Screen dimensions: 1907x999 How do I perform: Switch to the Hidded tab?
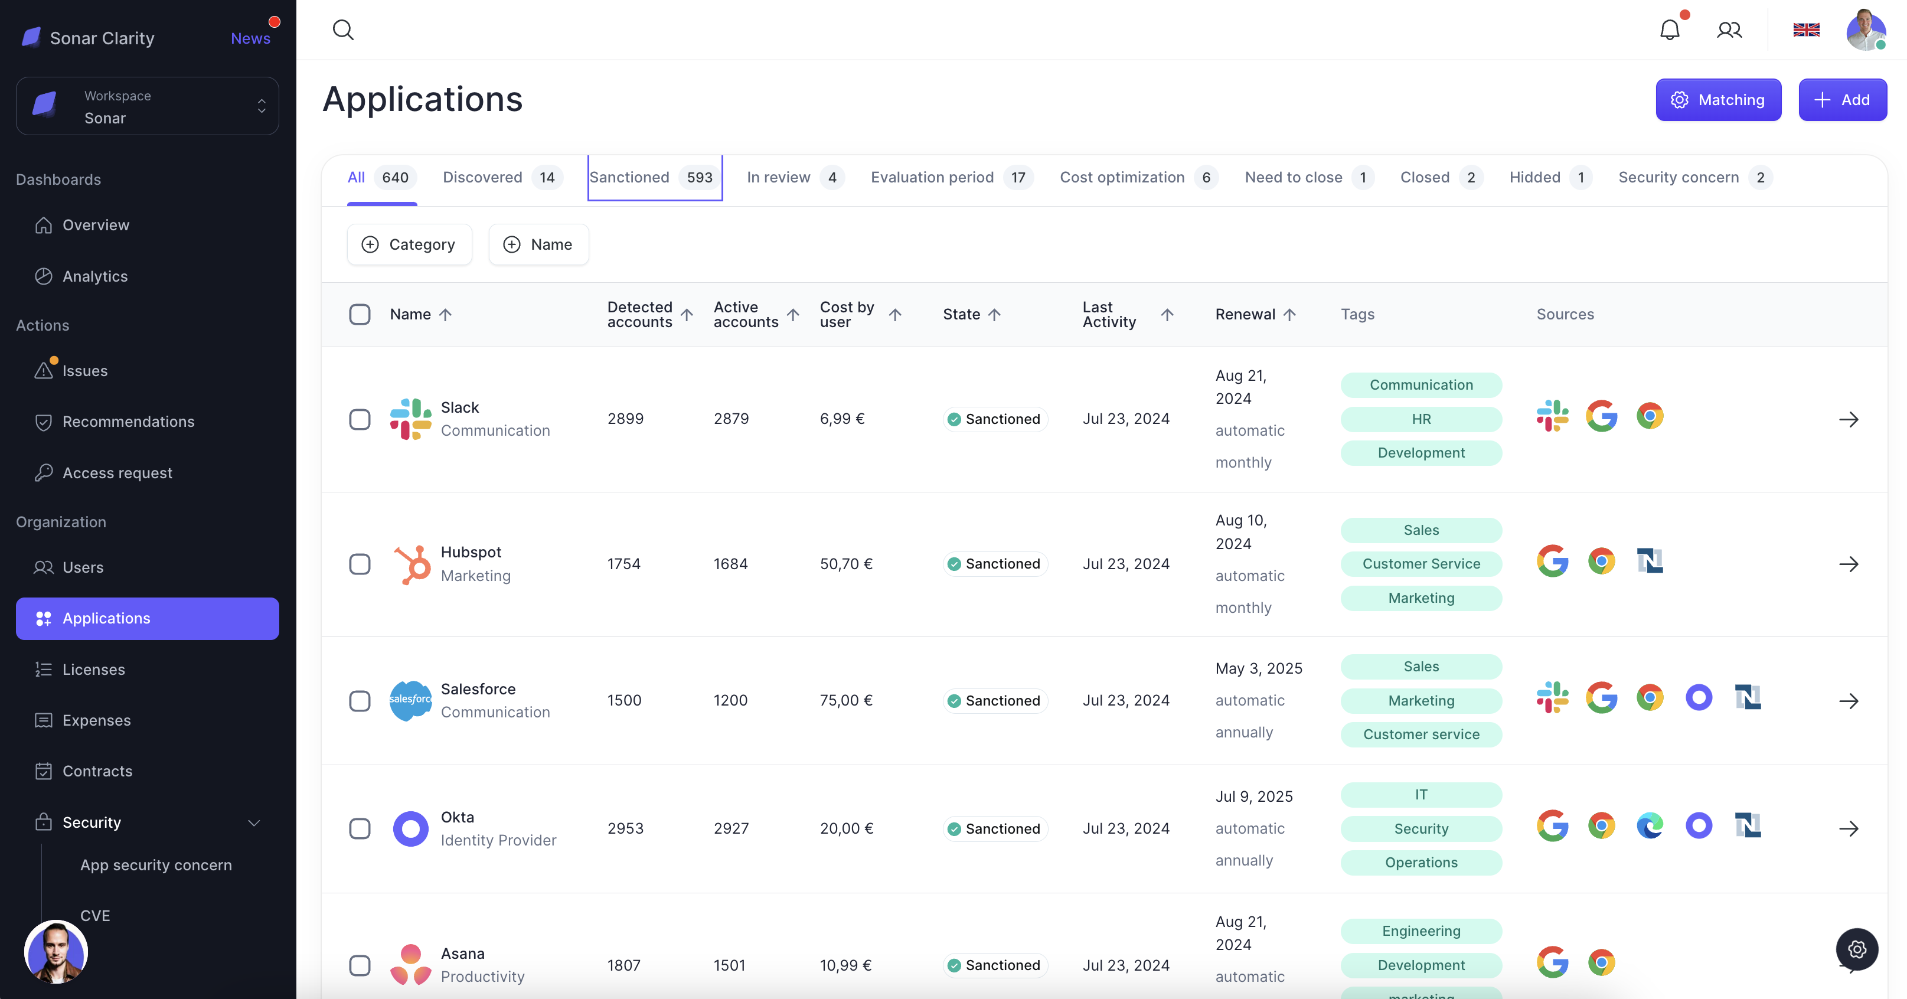click(x=1551, y=177)
